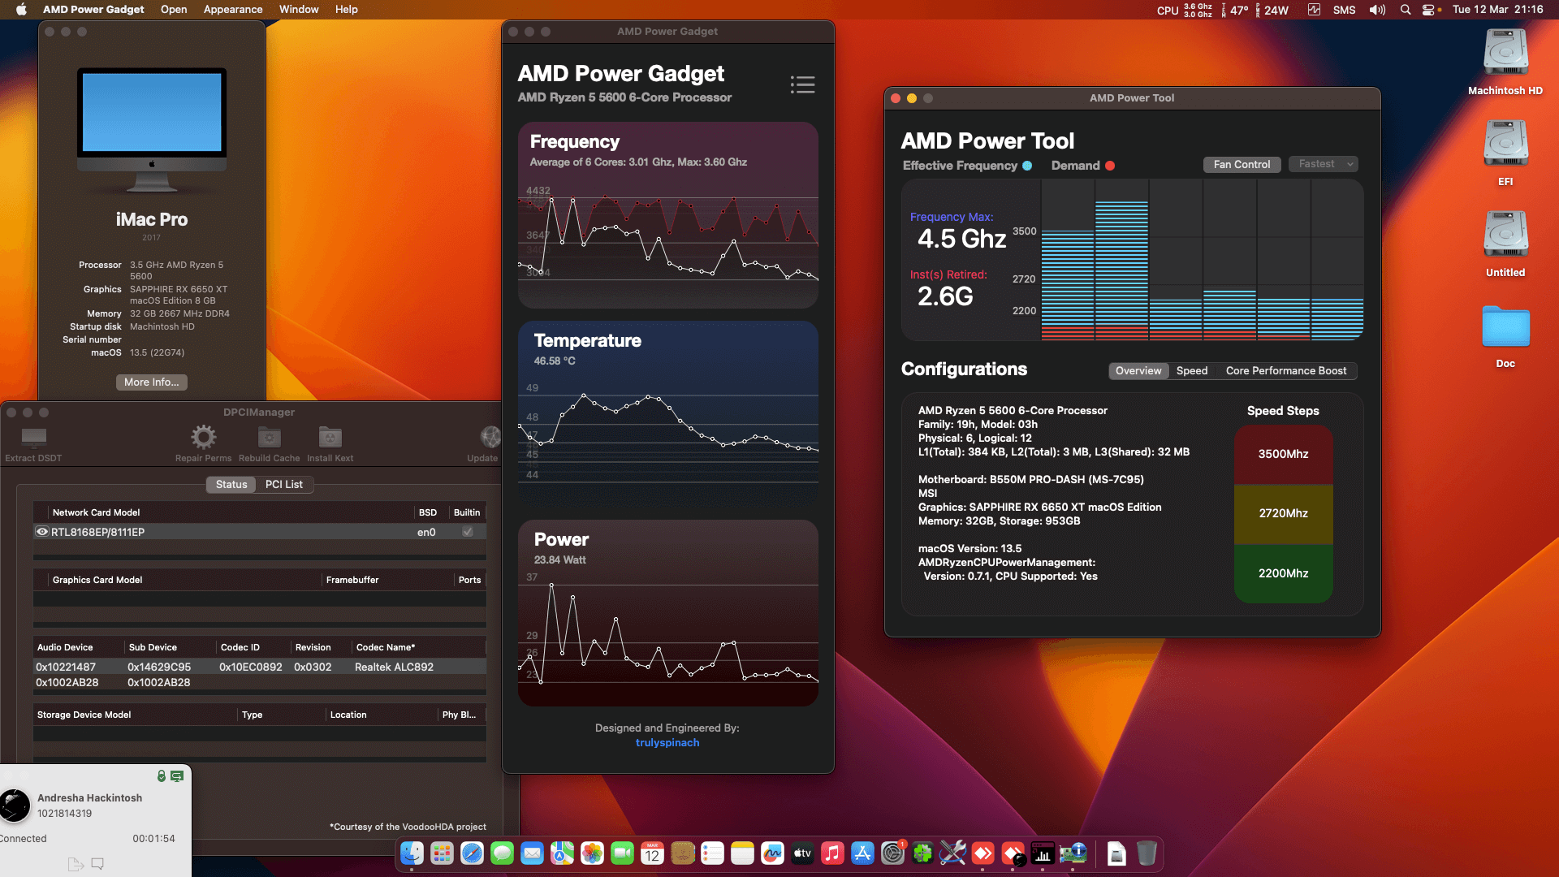Click the Update icon in DPCIManager toolbar
The height and width of the screenshot is (877, 1559).
(490, 438)
